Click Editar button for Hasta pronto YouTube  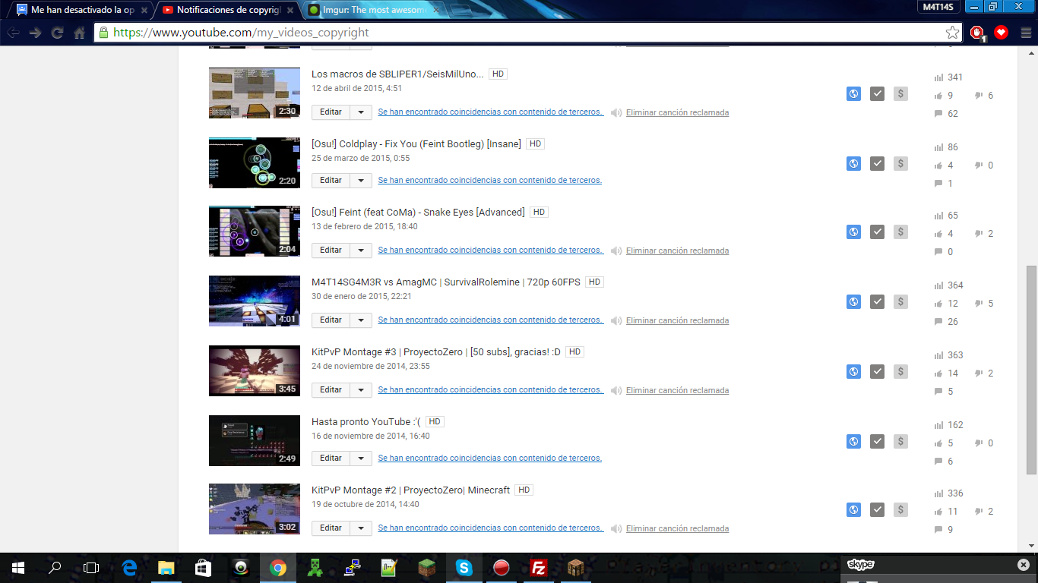(331, 459)
